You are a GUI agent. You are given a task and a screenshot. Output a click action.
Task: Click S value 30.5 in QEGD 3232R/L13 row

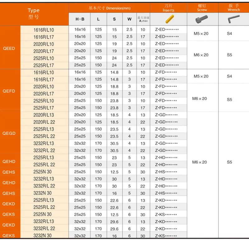pyautogui.click(x=114, y=143)
